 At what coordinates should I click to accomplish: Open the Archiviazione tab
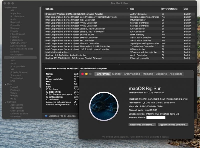132,74
